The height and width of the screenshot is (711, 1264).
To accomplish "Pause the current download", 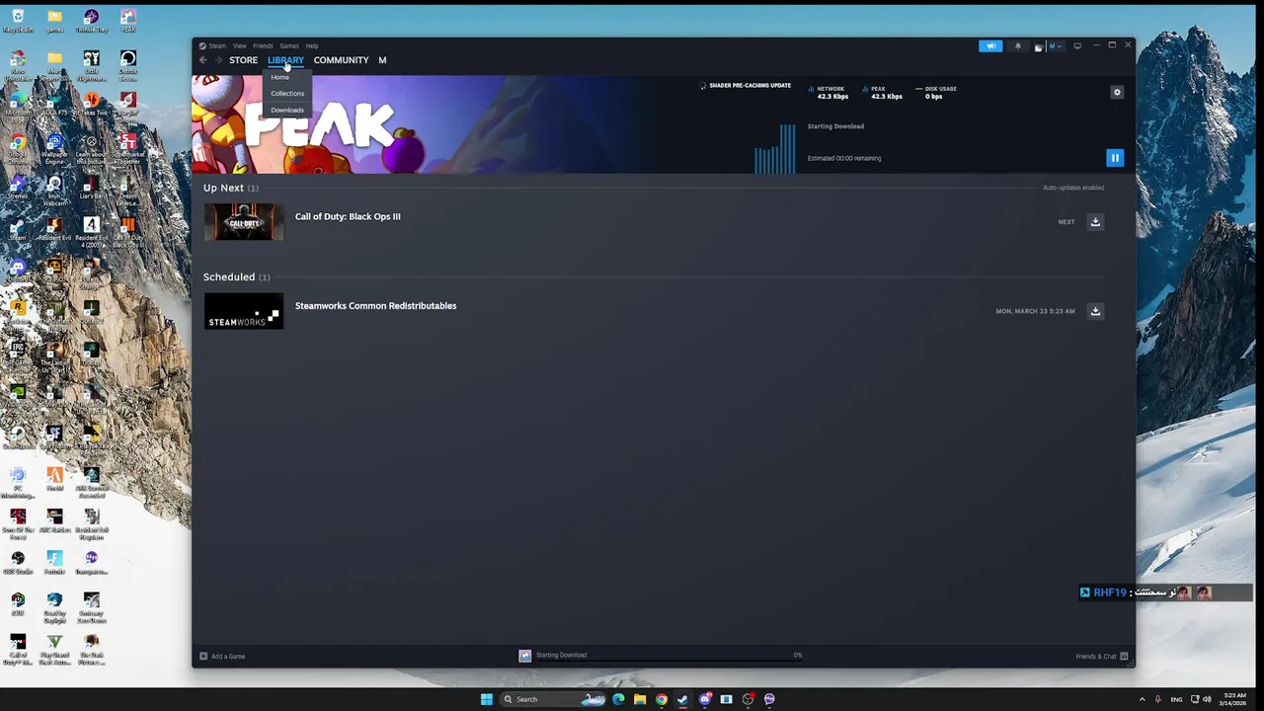I will [1115, 158].
